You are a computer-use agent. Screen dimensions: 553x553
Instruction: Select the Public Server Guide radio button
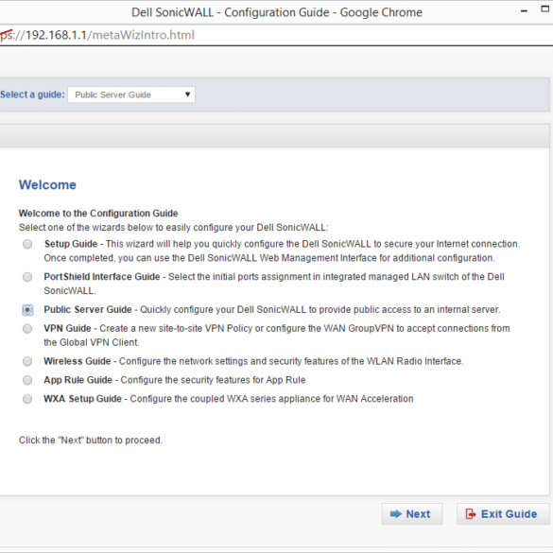(27, 310)
